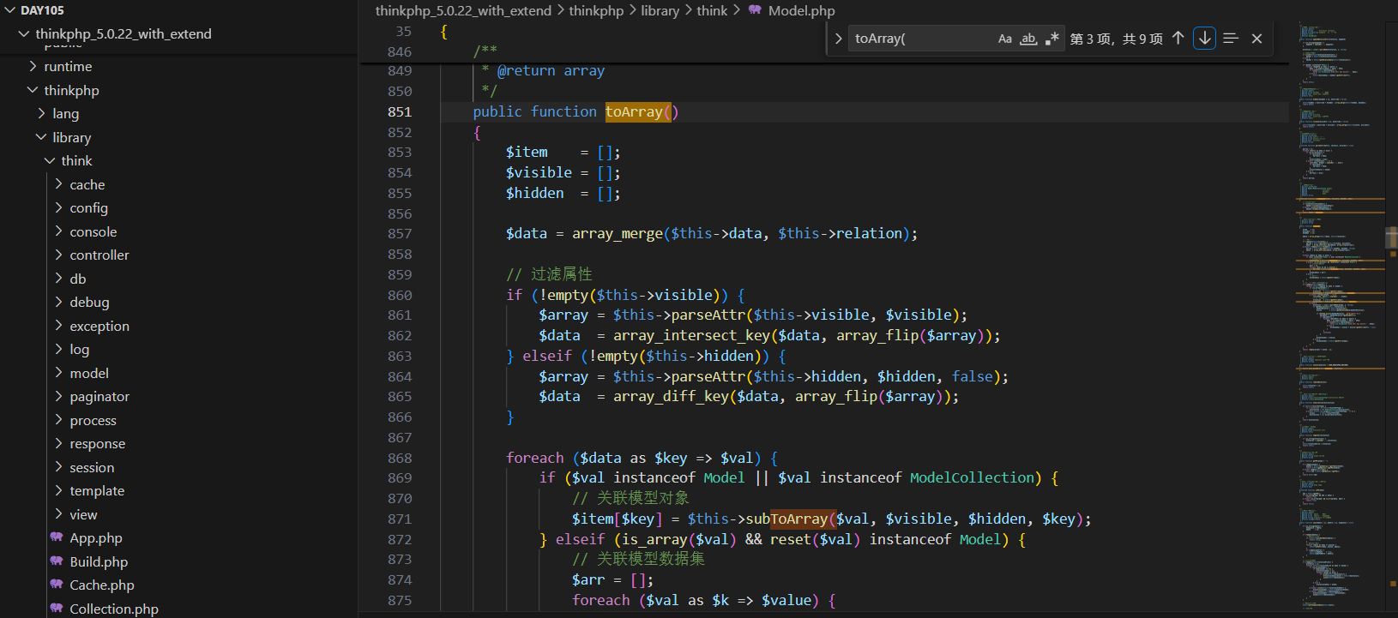Open Cache.php in the file tree

[x=101, y=585]
